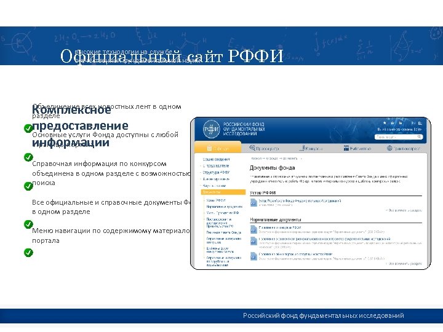This screenshot has width=443, height=332.
Task: Select Устав РФФИ sidebar sub-item
Action: coord(216,200)
